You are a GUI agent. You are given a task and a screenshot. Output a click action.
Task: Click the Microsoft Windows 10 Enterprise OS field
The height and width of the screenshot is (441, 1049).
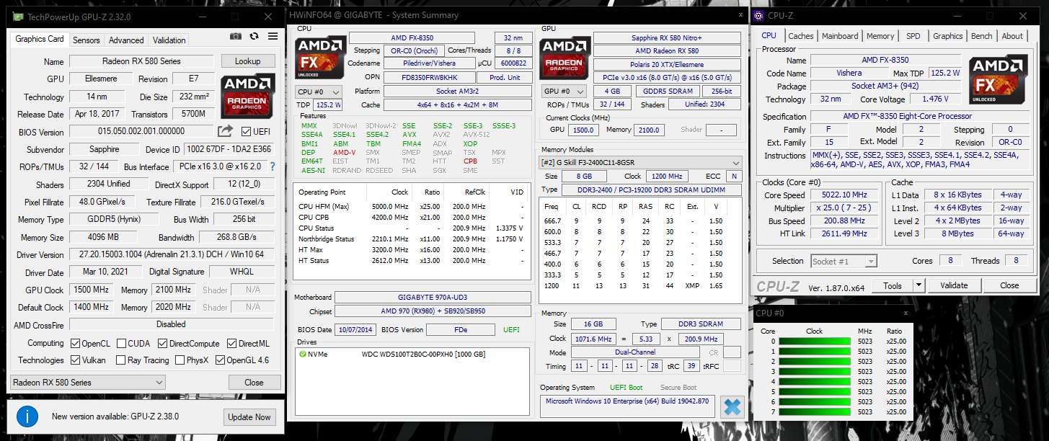(x=627, y=406)
